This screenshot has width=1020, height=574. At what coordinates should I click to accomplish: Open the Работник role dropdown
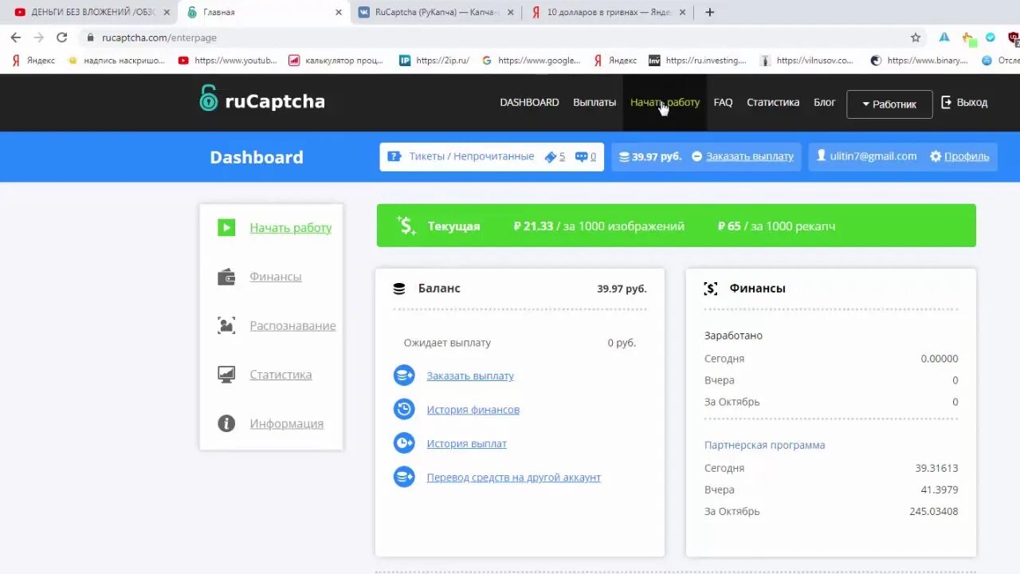point(889,104)
